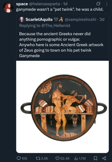Open the main post text about ganymede
Screen dimensions: 112x162
pyautogui.click(x=60, y=9)
